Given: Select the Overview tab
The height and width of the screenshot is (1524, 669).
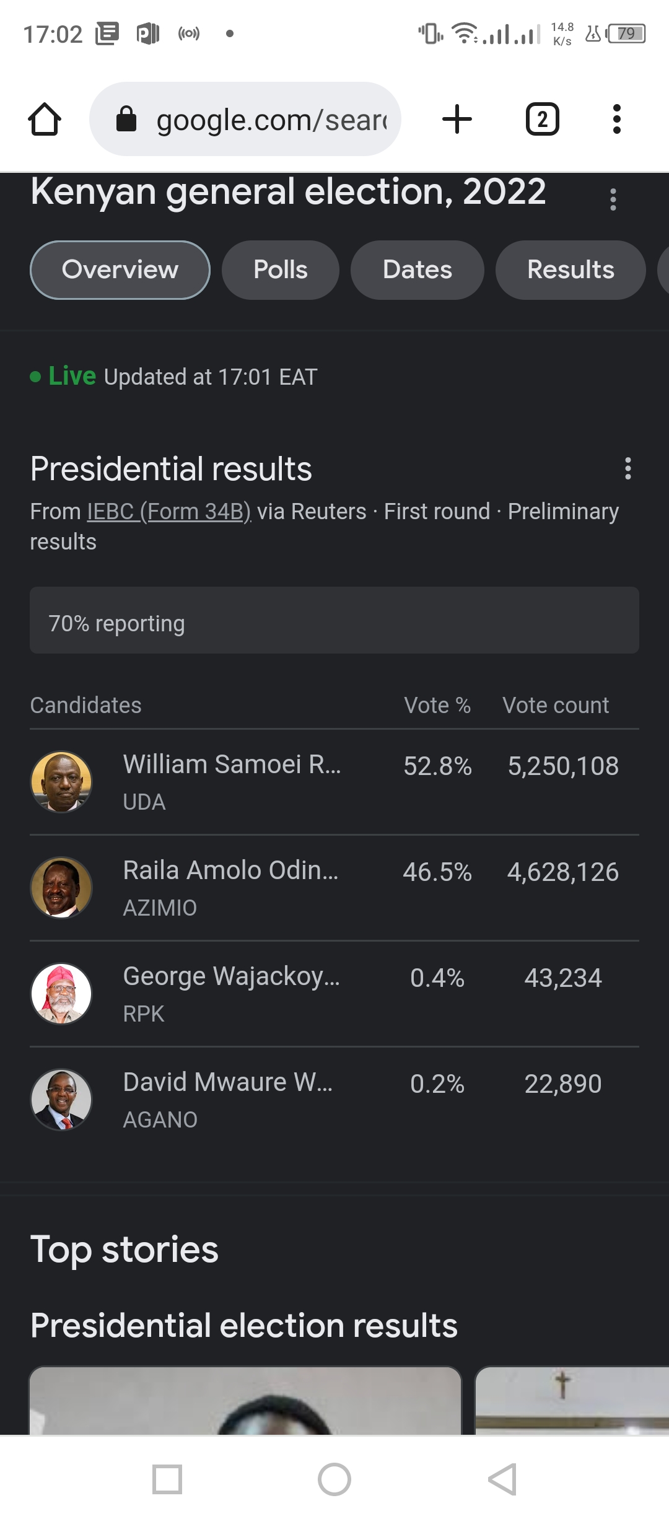Looking at the screenshot, I should coord(120,270).
